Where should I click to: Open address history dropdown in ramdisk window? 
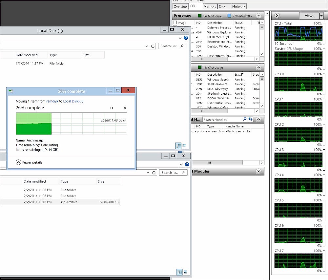148,173
